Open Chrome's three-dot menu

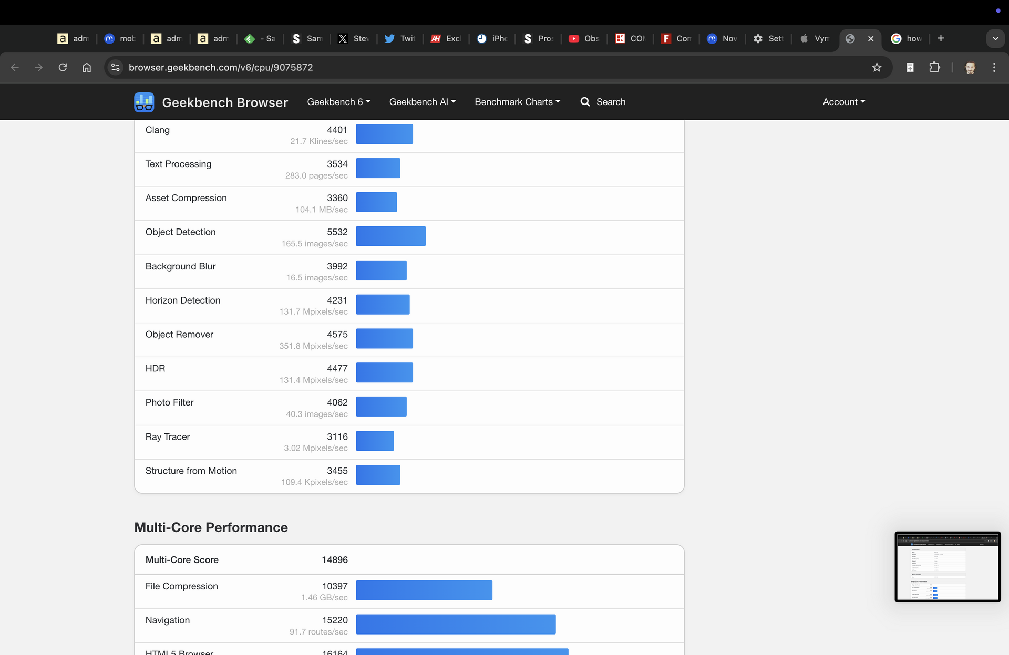994,67
